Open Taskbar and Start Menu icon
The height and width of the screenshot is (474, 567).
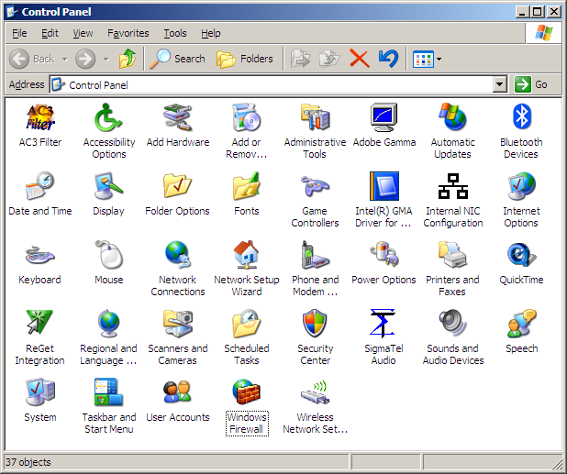108,391
